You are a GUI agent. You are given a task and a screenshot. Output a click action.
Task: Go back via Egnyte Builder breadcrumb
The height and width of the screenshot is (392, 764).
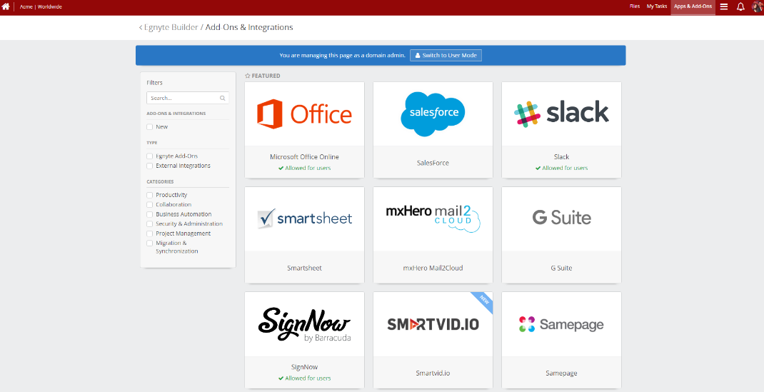click(170, 27)
